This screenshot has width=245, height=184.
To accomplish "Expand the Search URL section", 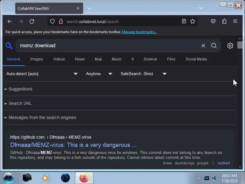I will pyautogui.click(x=18, y=103).
